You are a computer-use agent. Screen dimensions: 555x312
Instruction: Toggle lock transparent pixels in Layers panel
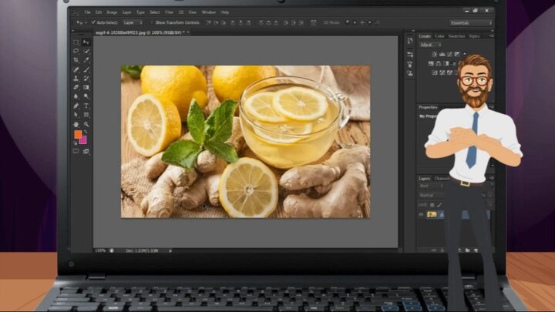pyautogui.click(x=432, y=205)
